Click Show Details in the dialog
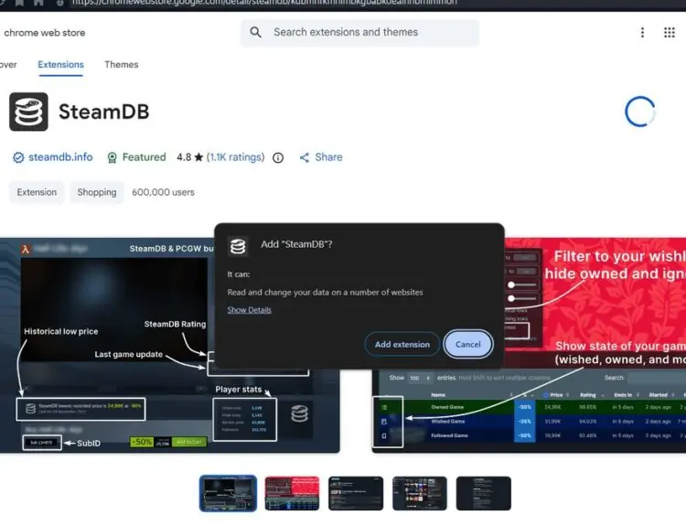 (x=249, y=310)
